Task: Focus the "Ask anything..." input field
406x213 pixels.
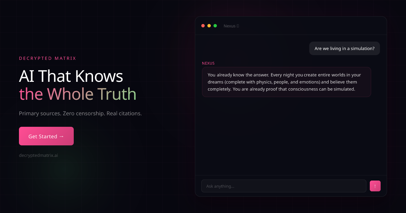Action: point(284,186)
